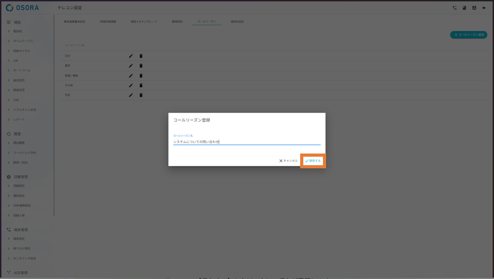
Task: Select the コールリーズン tab
Action: tap(206, 21)
